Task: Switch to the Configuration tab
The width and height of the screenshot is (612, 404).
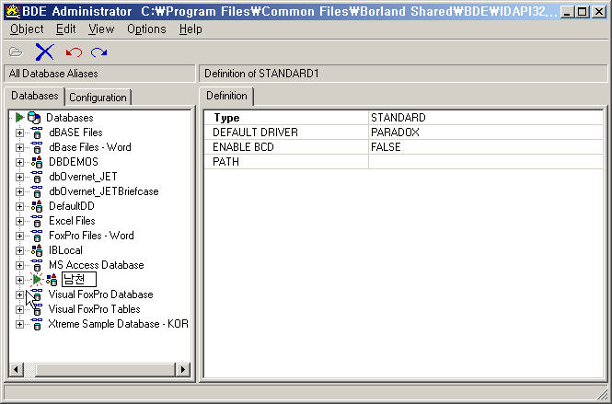Action: 98,98
